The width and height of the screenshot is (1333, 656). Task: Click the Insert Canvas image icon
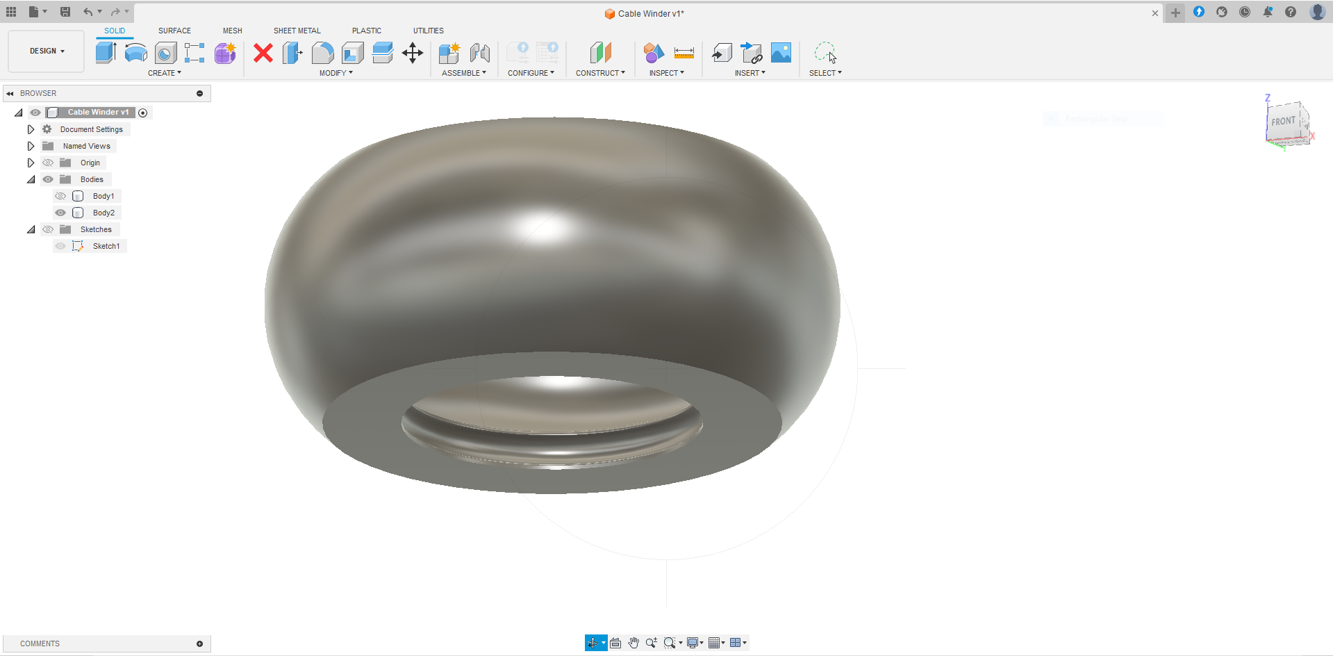781,53
